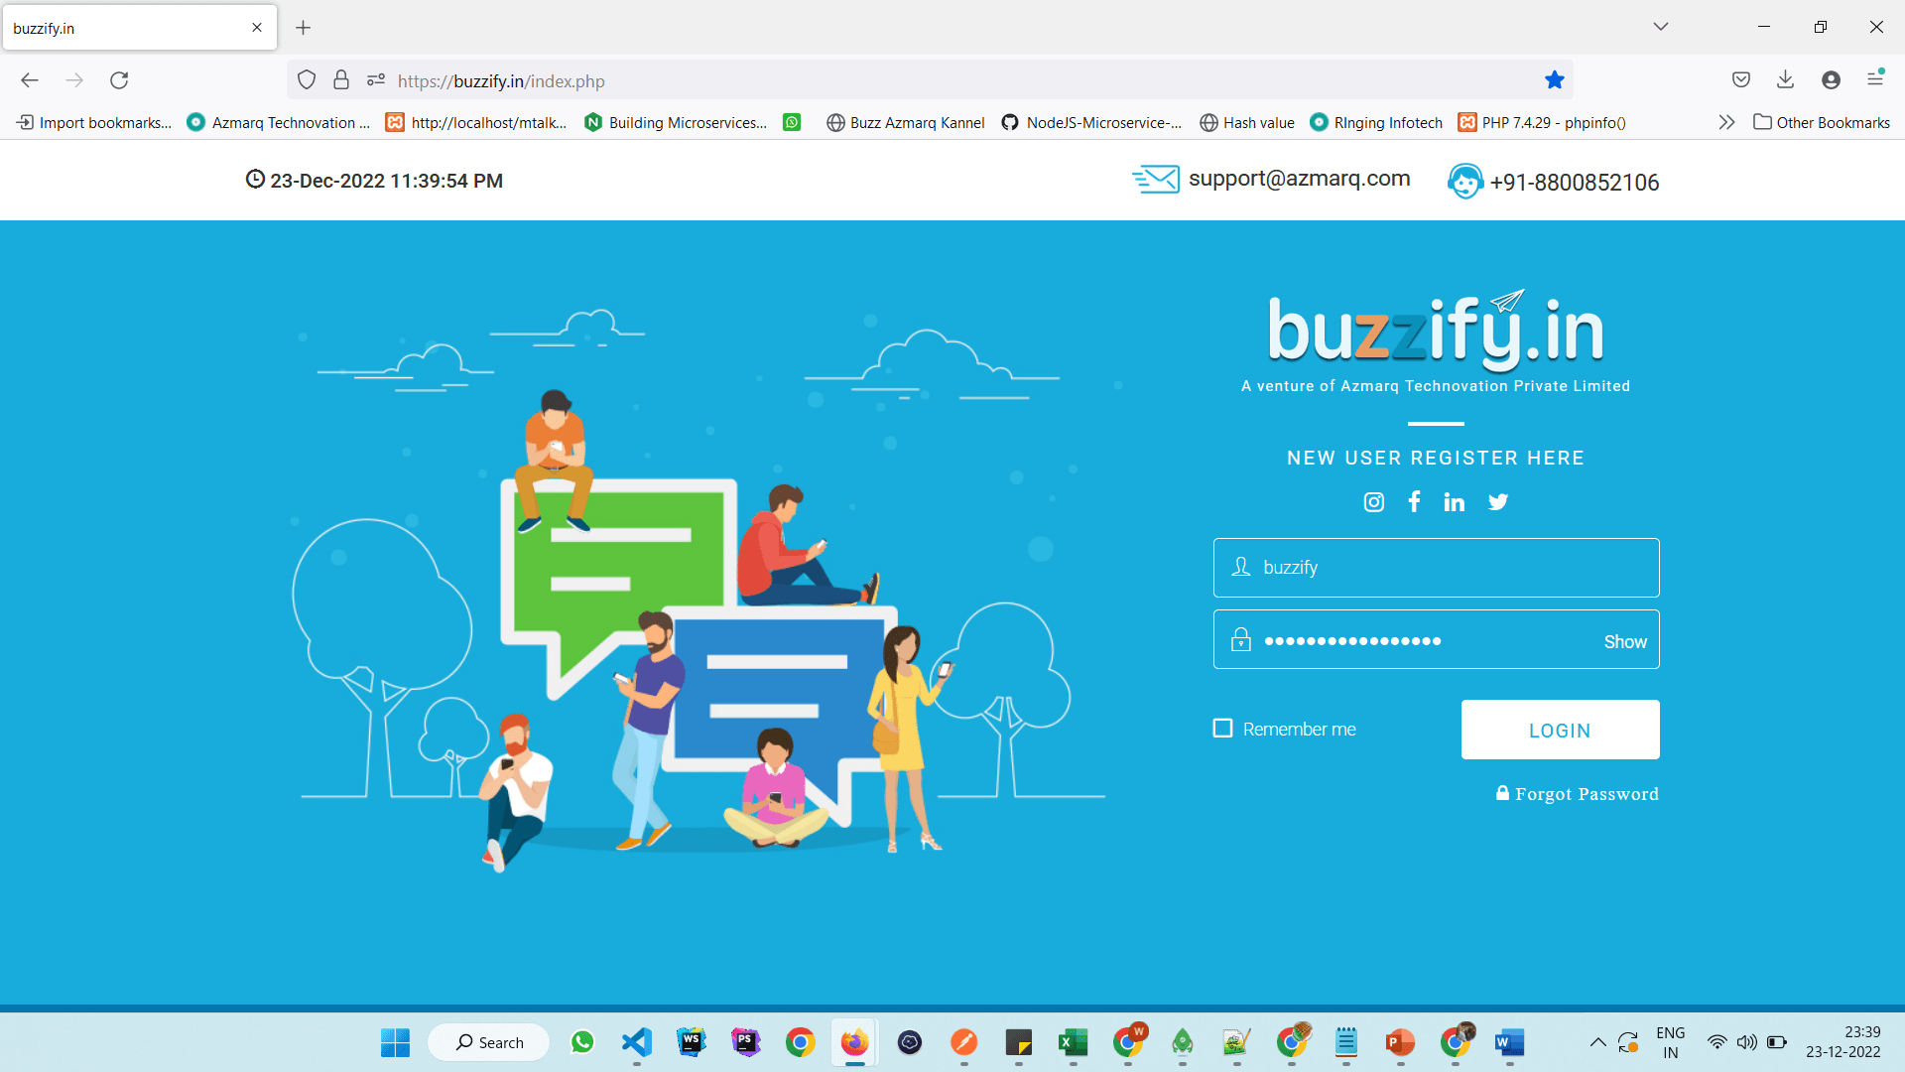
Task: Open the Instagram social icon
Action: pyautogui.click(x=1373, y=502)
